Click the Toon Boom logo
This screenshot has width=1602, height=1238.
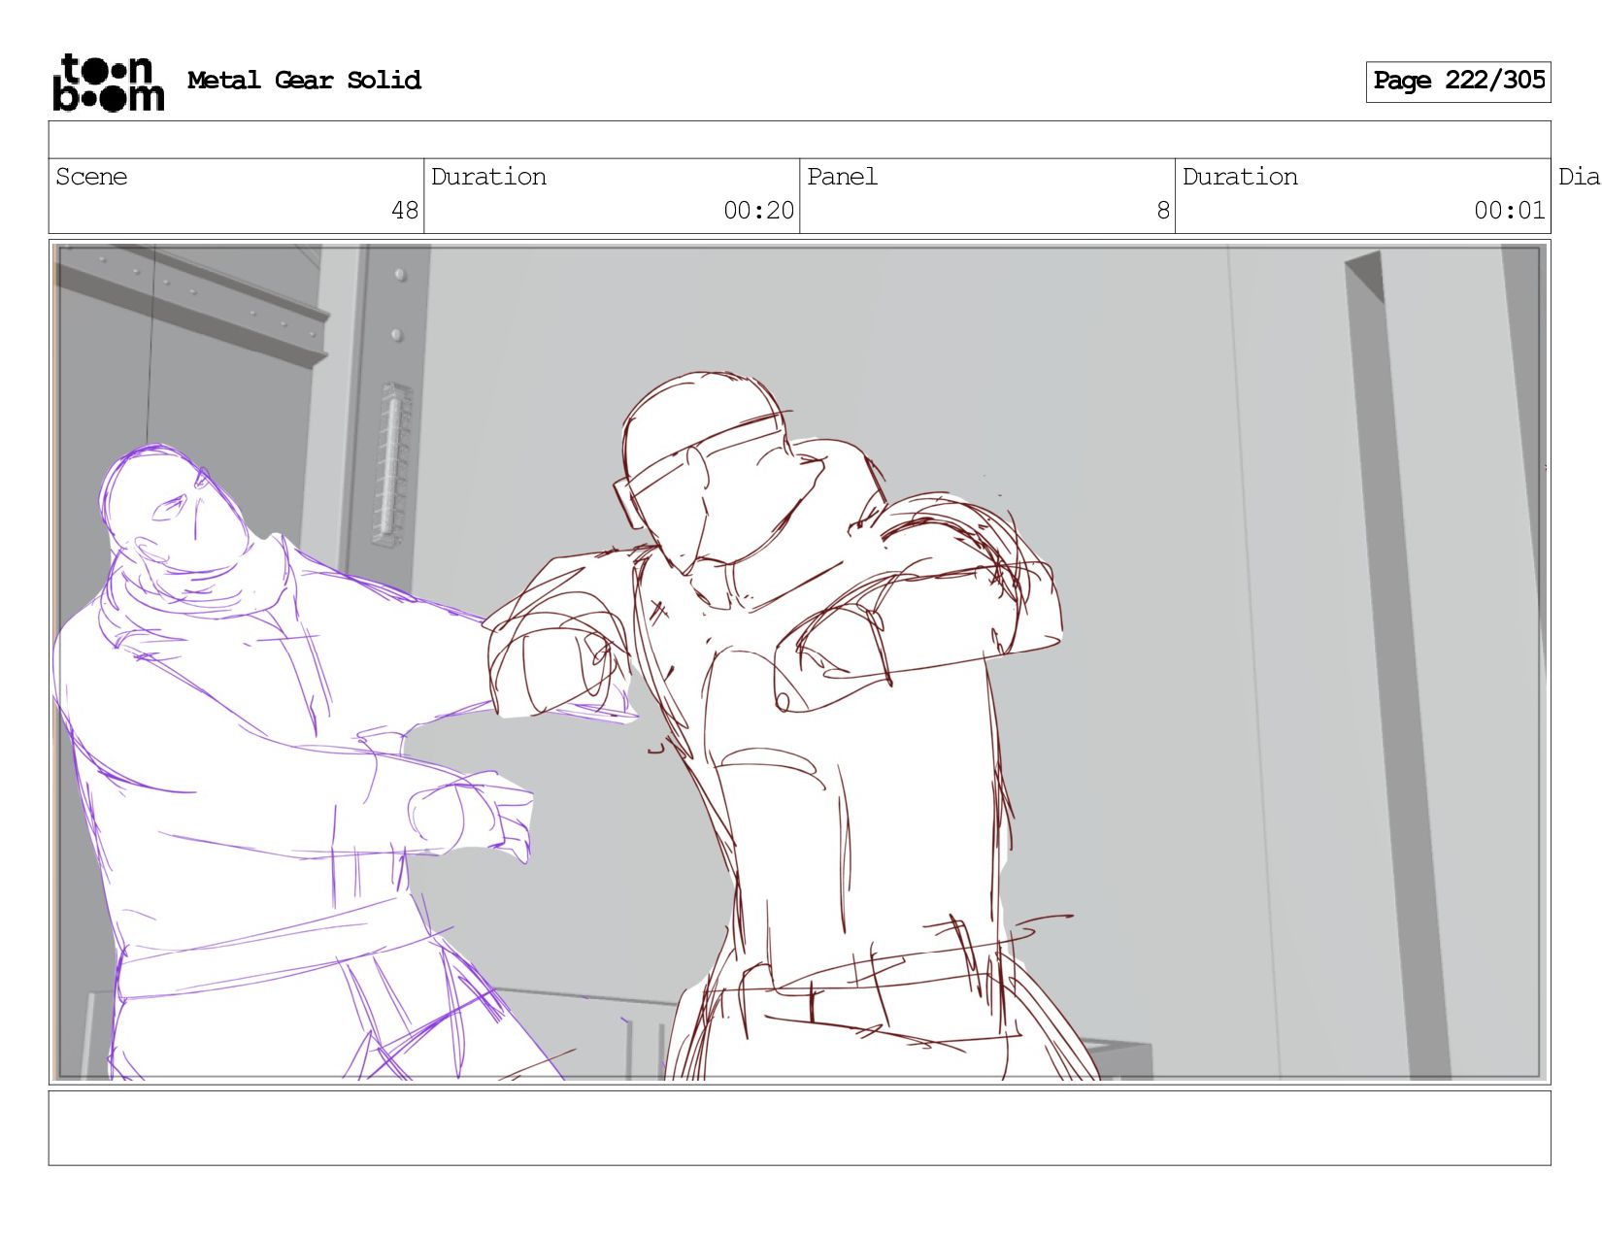[108, 82]
